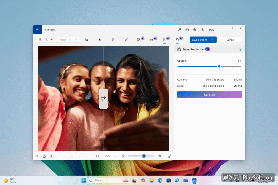The height and width of the screenshot is (185, 278).
Task: Open the brightness Adjustment tool
Action: click(100, 40)
